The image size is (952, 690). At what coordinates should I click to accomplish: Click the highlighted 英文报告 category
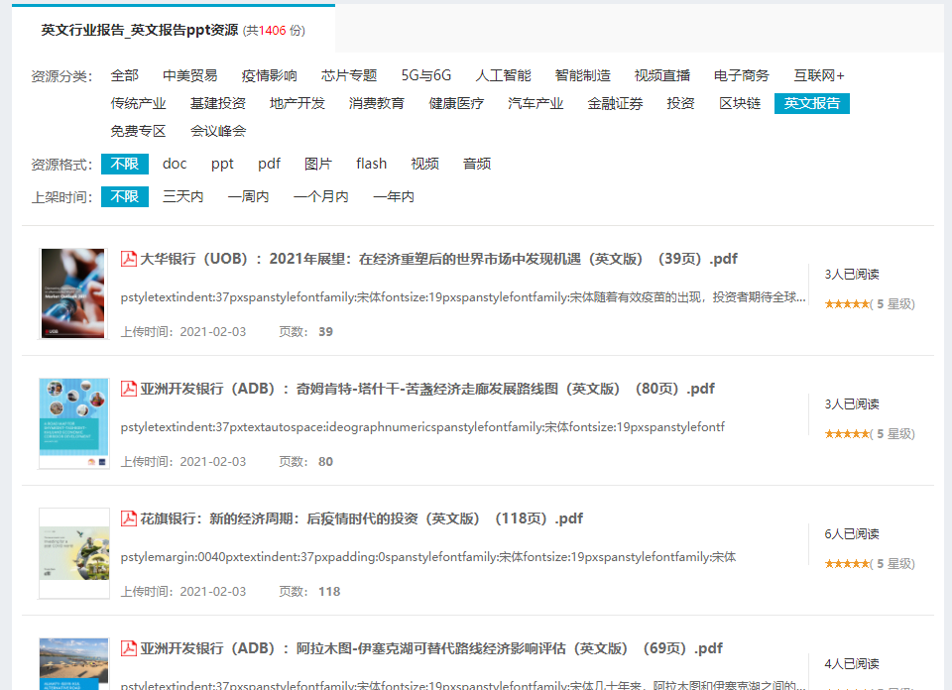[x=812, y=103]
